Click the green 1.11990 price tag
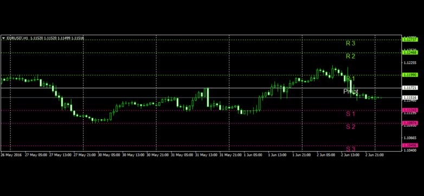The height and width of the screenshot is (196, 424). pos(410,75)
